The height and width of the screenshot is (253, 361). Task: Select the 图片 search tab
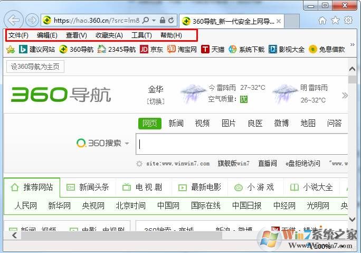(229, 123)
